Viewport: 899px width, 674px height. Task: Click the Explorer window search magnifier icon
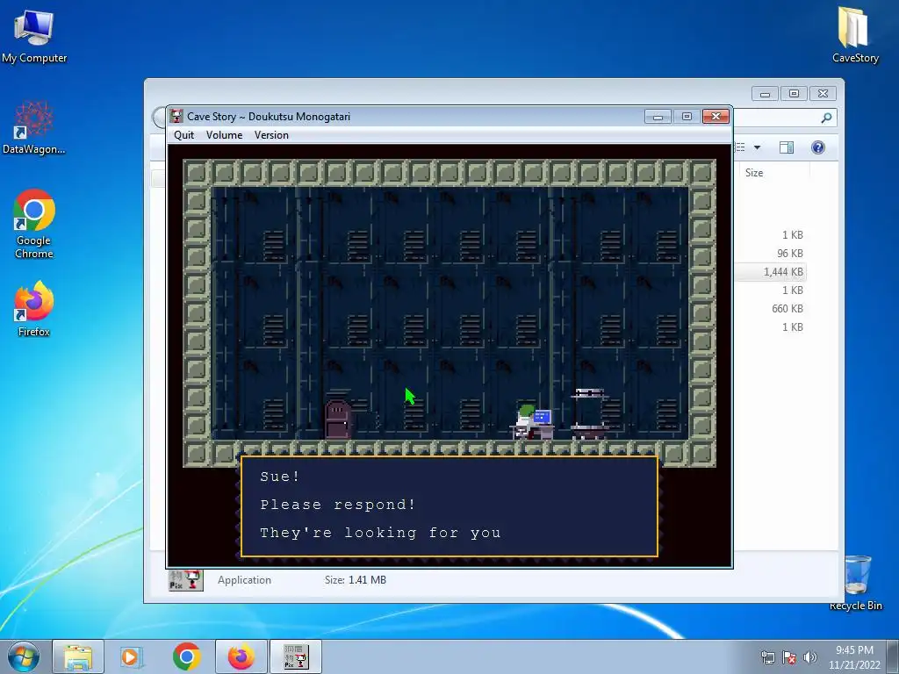(x=826, y=118)
